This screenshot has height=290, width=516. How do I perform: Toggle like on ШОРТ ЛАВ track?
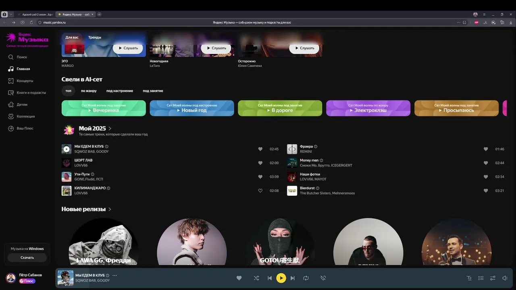[260, 163]
